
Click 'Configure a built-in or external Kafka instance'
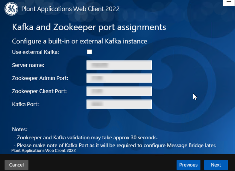pyautogui.click(x=80, y=41)
